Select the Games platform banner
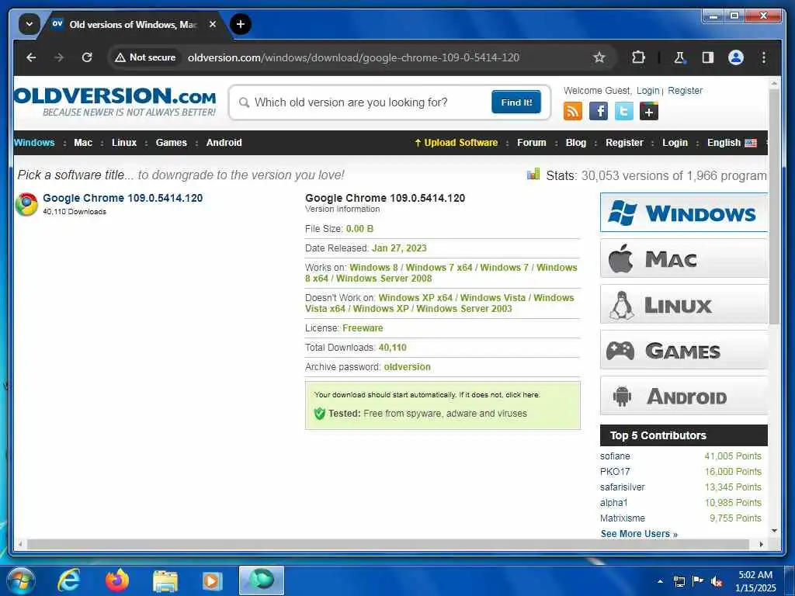Image resolution: width=795 pixels, height=596 pixels. [683, 350]
